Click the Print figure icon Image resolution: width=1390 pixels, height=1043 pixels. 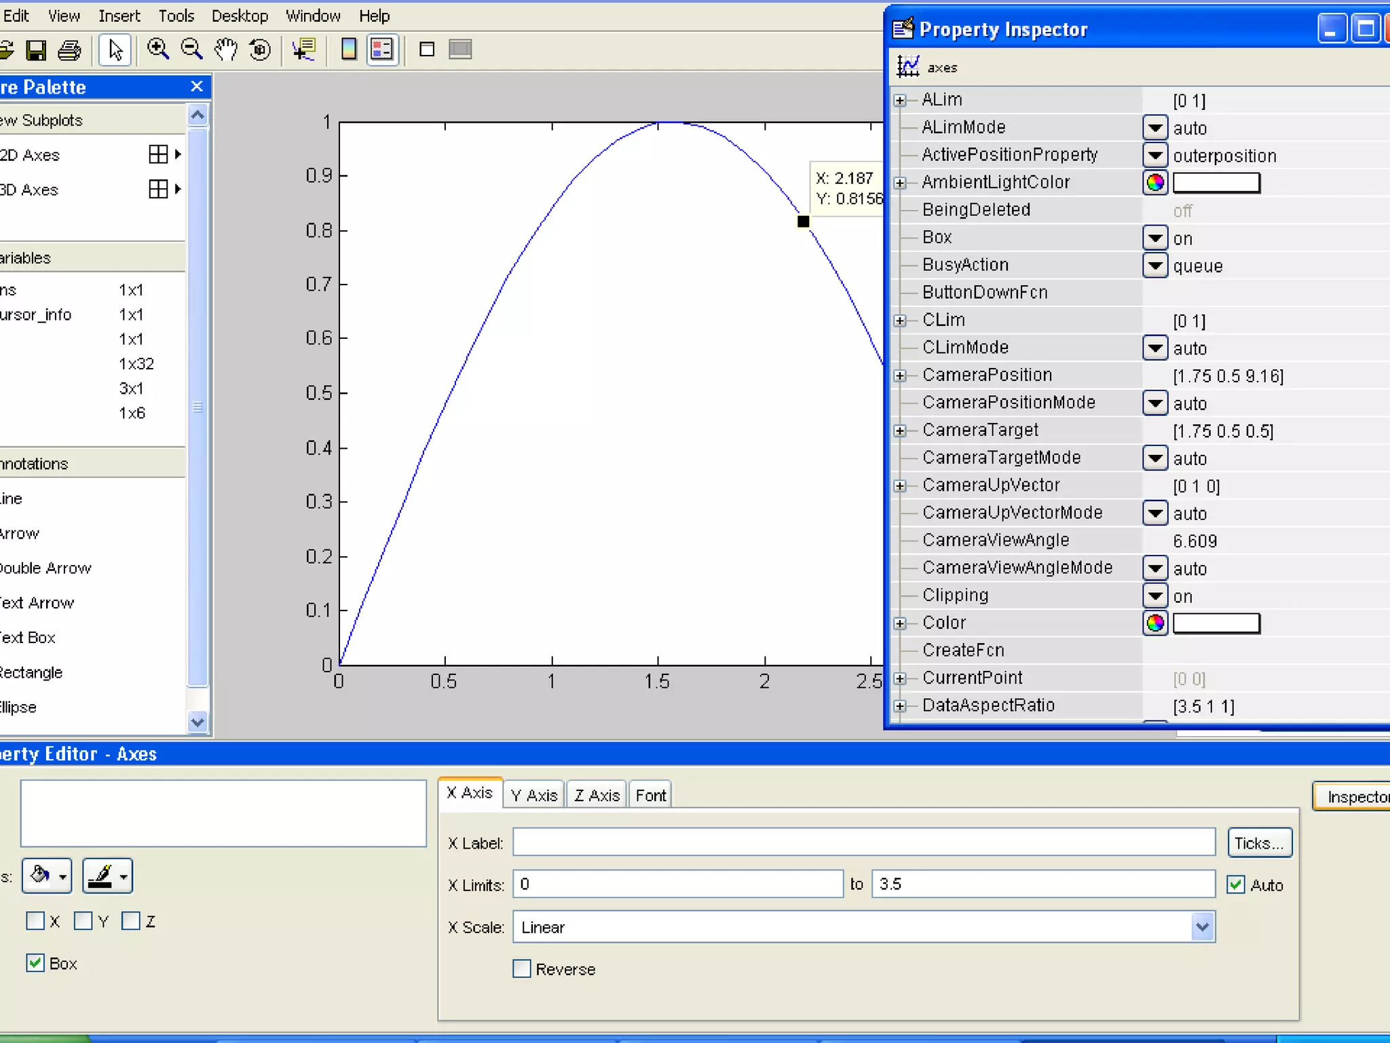click(x=69, y=50)
